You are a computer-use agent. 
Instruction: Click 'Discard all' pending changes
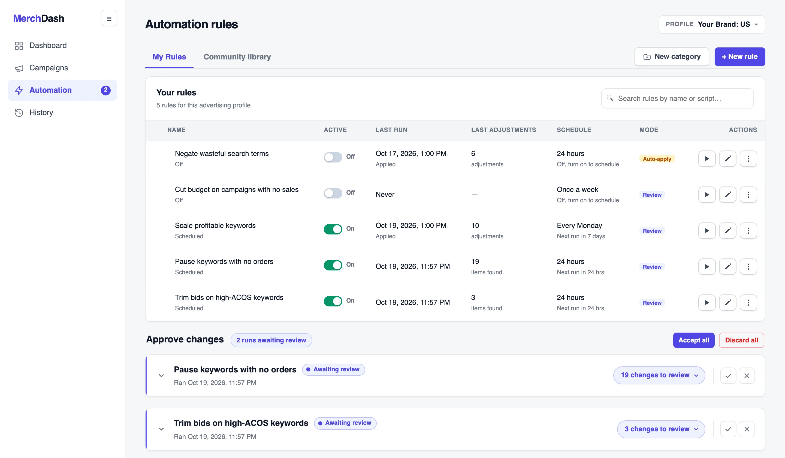coord(741,340)
